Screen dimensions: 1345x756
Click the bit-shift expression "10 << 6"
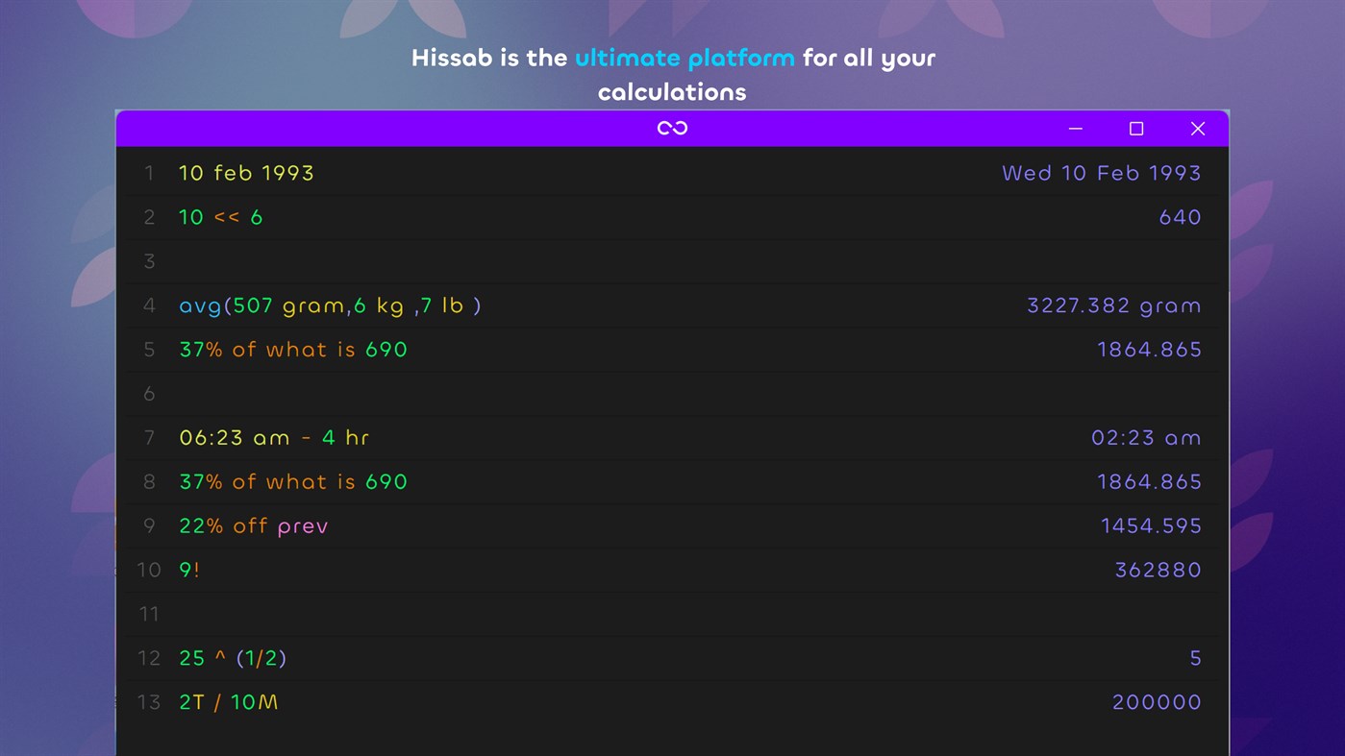pos(219,217)
